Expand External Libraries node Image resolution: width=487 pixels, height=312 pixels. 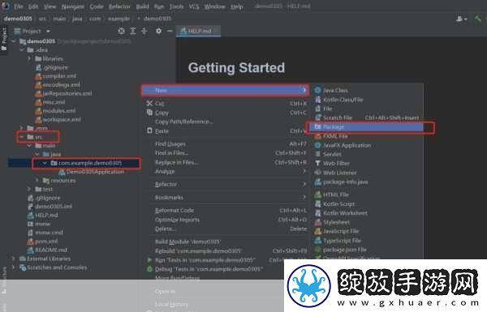click(13, 259)
